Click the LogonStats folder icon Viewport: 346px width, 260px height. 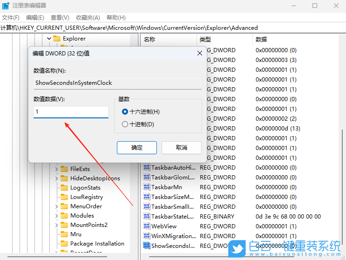pos(64,188)
